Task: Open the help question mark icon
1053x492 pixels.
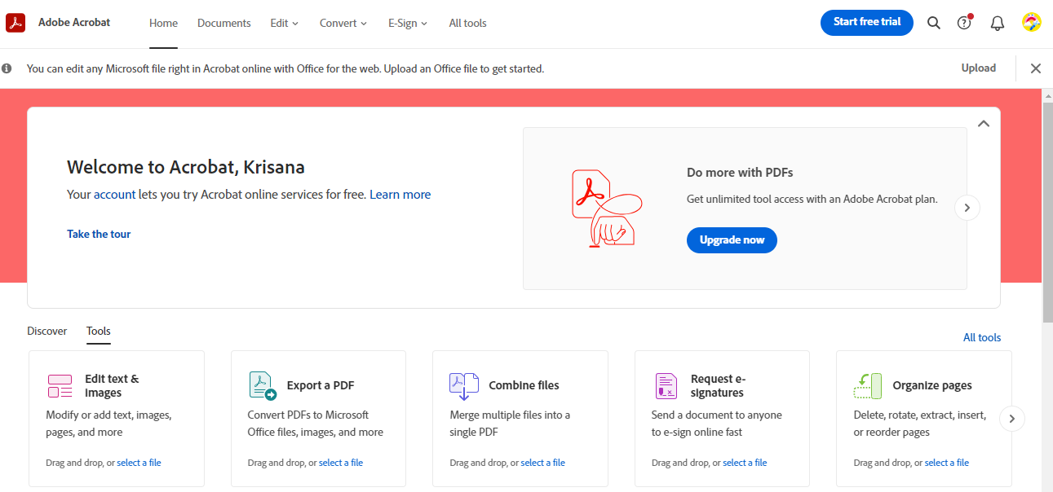Action: [x=964, y=23]
